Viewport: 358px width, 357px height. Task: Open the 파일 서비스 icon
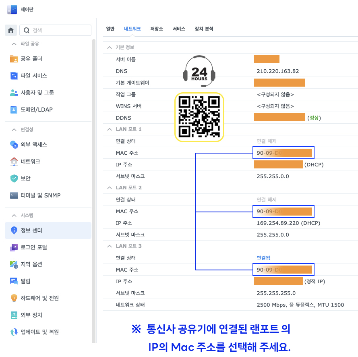tap(14, 76)
